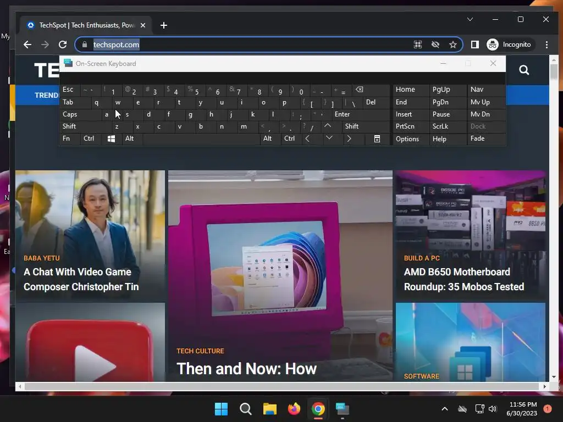Open AMD B650 Motherboard Roundup article
This screenshot has height=422, width=563.
464,279
